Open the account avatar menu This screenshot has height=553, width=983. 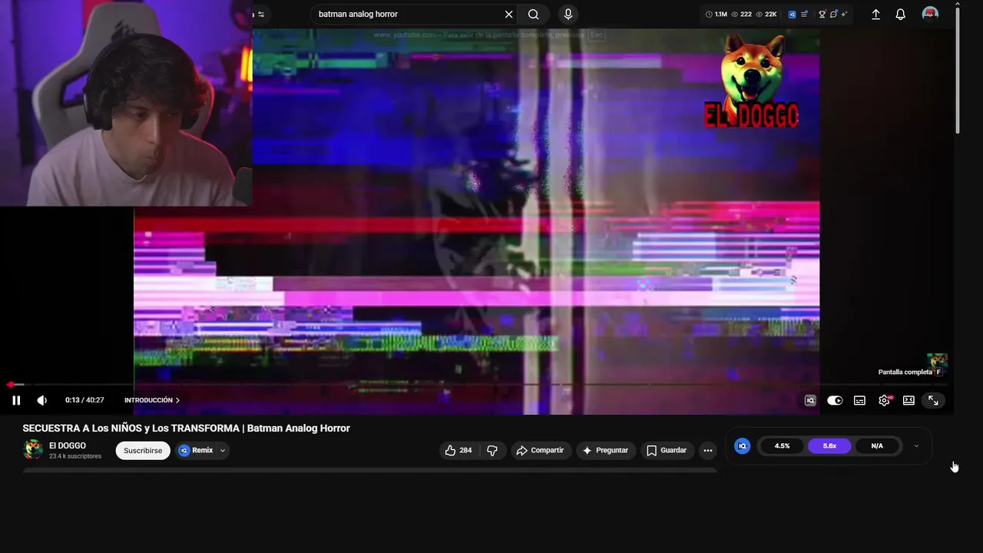pyautogui.click(x=930, y=14)
